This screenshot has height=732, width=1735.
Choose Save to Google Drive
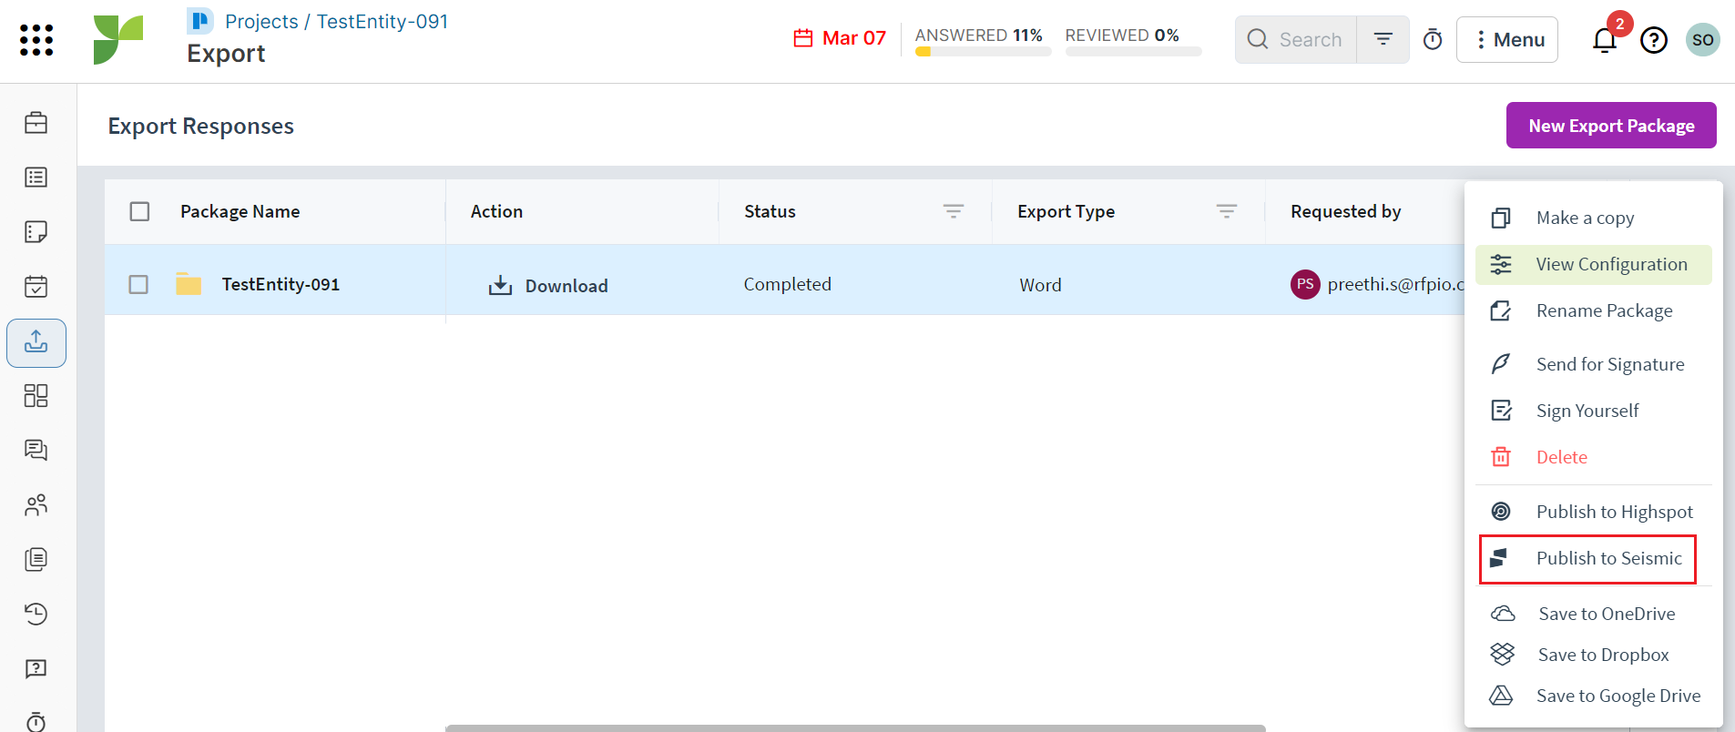click(x=1594, y=696)
